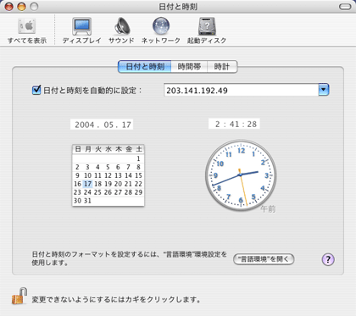The width and height of the screenshot is (356, 316).
Task: Click the 203.141.192.49 server field
Action: (241, 90)
